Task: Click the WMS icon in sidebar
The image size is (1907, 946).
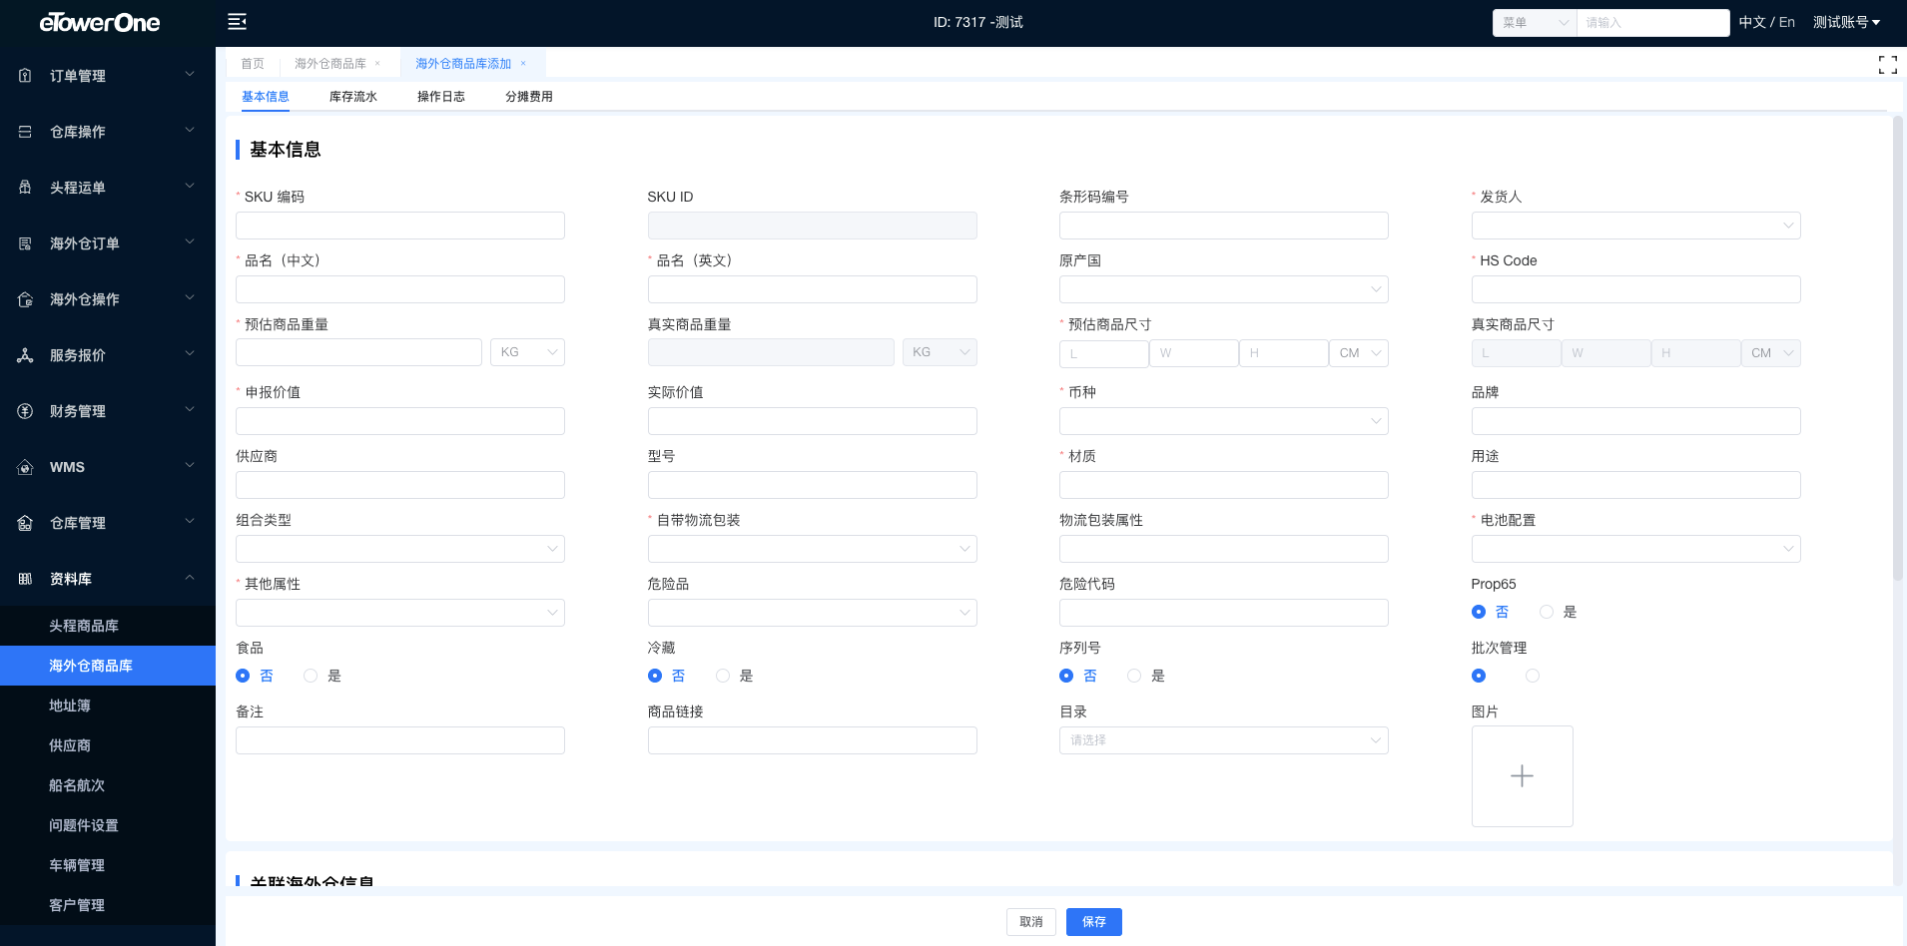Action: click(x=26, y=467)
